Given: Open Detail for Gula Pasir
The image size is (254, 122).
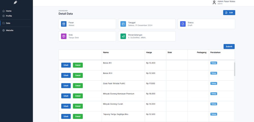Looking at the screenshot, I should coord(78,85).
